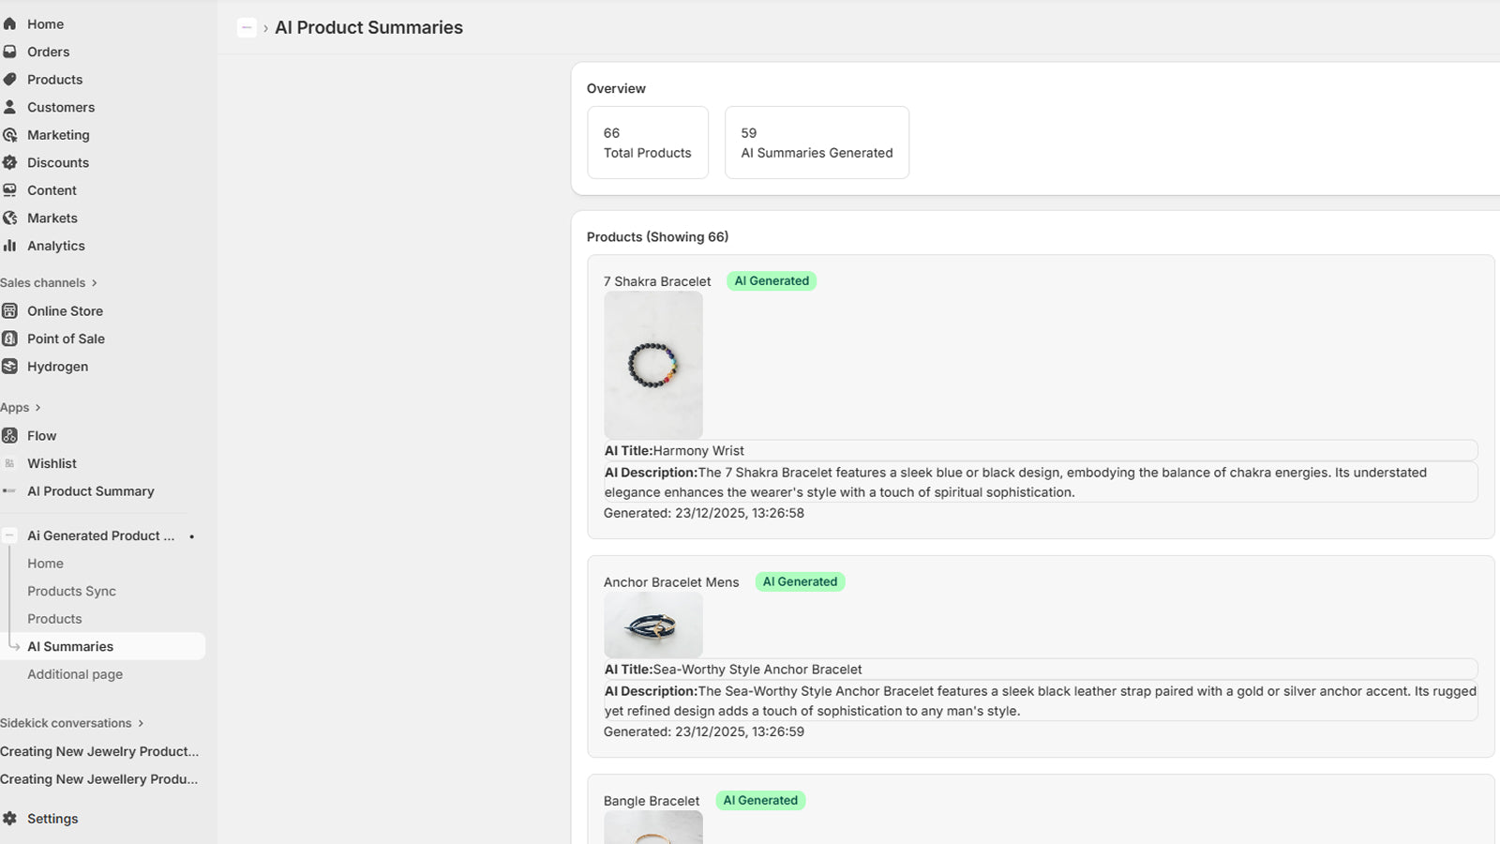
Task: Collapse the Ai Generated Product app menu
Action: [x=8, y=535]
